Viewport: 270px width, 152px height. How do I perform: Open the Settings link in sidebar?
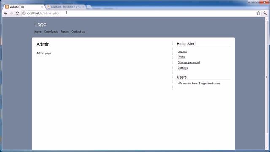point(183,68)
